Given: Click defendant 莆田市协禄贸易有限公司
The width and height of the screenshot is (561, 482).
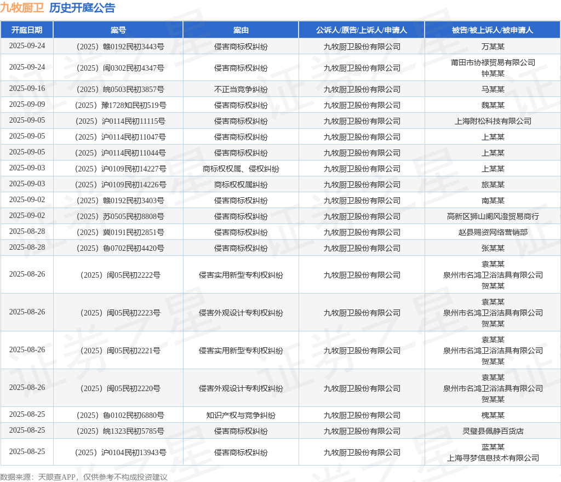Looking at the screenshot, I should click(x=493, y=62).
